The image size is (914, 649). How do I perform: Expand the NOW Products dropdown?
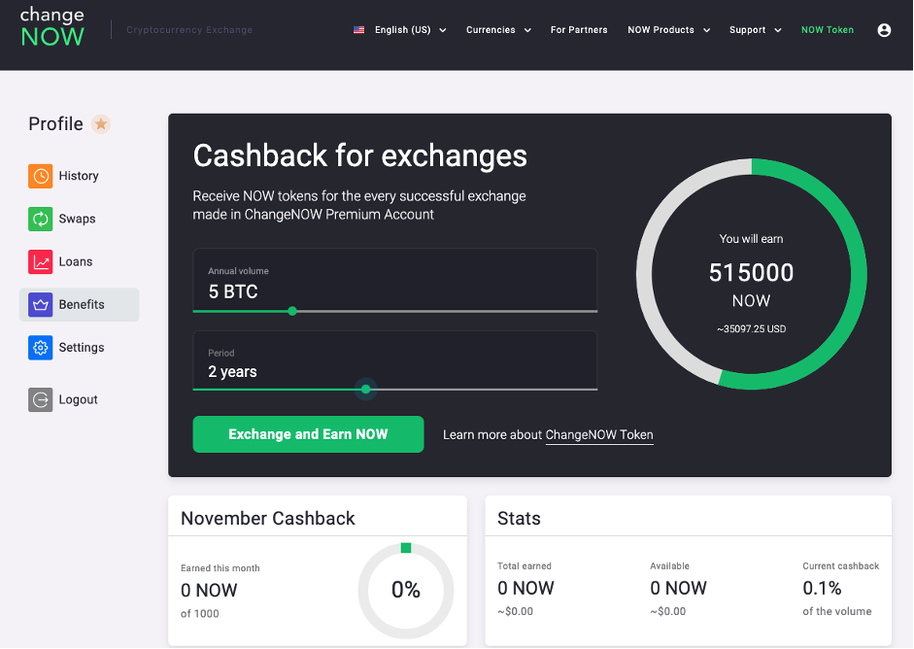click(668, 30)
